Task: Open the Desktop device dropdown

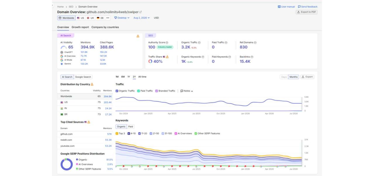Action: point(122,18)
